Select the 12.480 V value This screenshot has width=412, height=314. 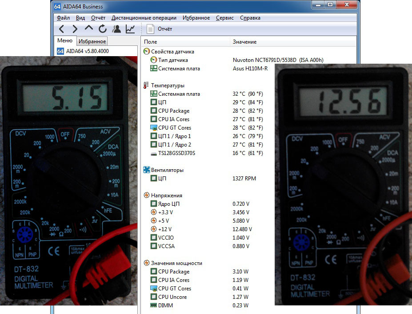242,229
